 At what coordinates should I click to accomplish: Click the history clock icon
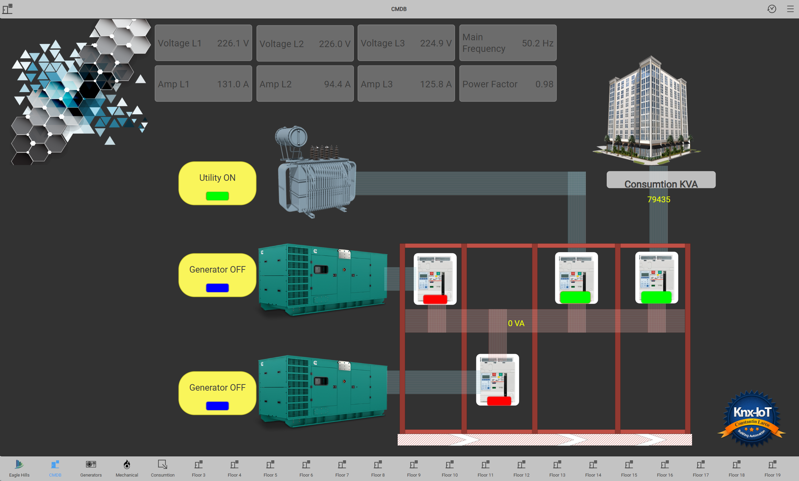tap(772, 9)
